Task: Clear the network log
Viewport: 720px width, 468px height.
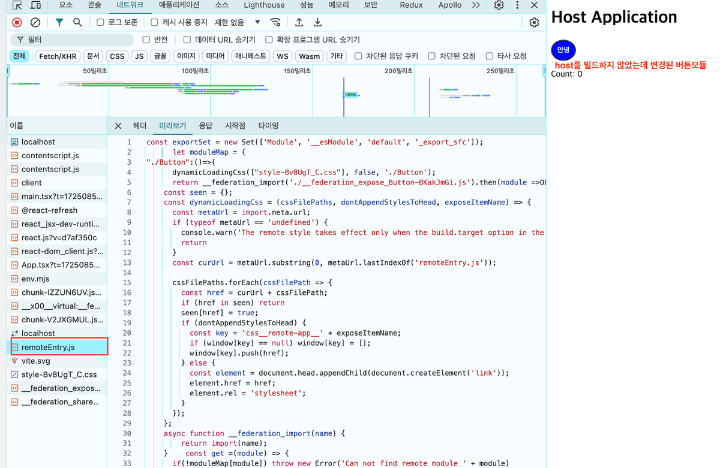Action: (35, 22)
